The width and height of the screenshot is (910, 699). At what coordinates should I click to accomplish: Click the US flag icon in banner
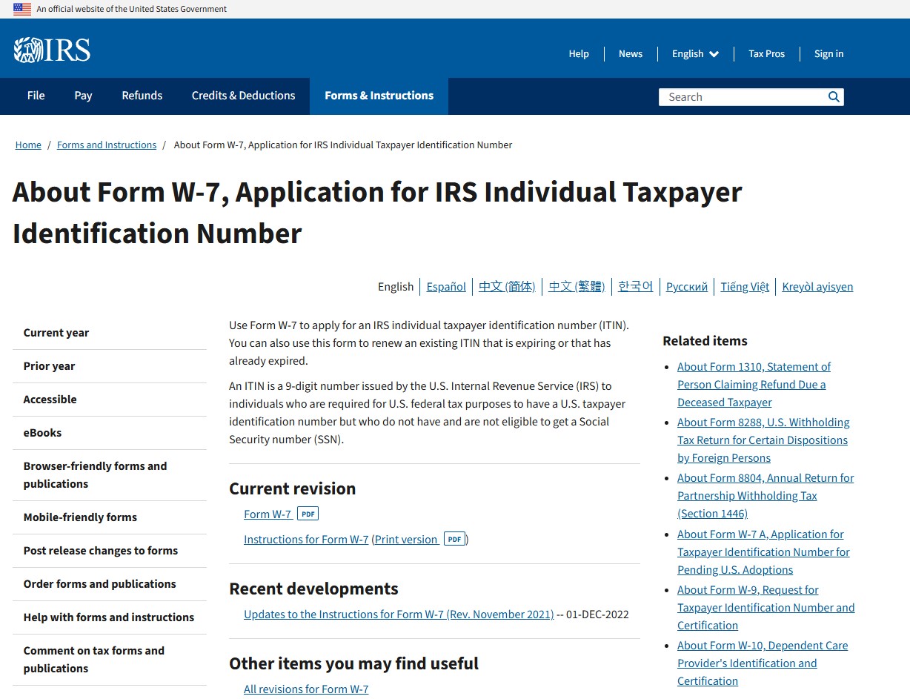tap(22, 9)
